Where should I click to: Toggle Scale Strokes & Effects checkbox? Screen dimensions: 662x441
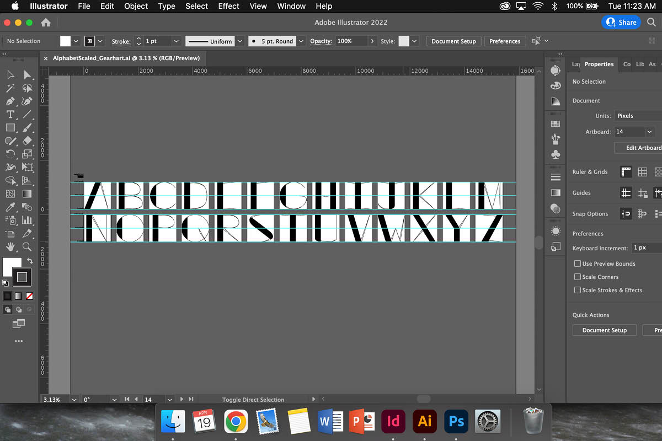[x=578, y=290]
